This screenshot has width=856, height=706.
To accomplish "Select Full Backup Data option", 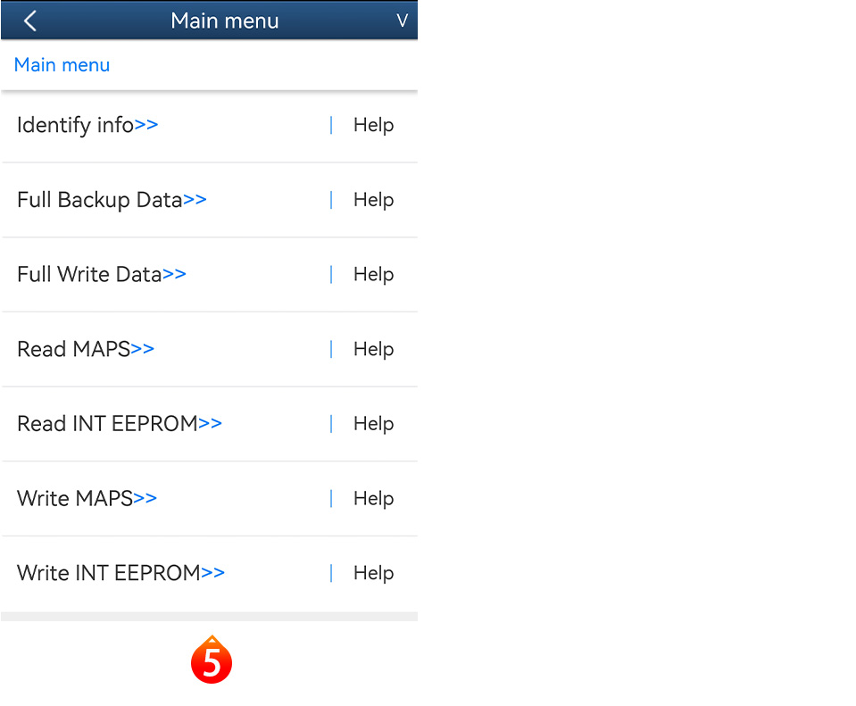I will (x=100, y=200).
